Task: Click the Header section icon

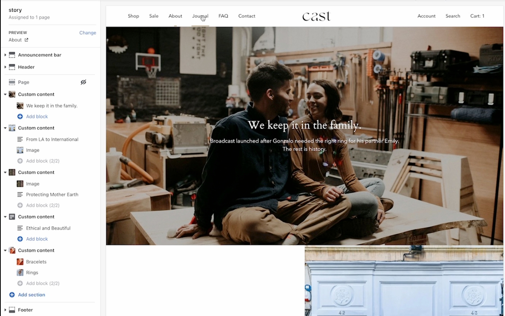Action: (12, 67)
